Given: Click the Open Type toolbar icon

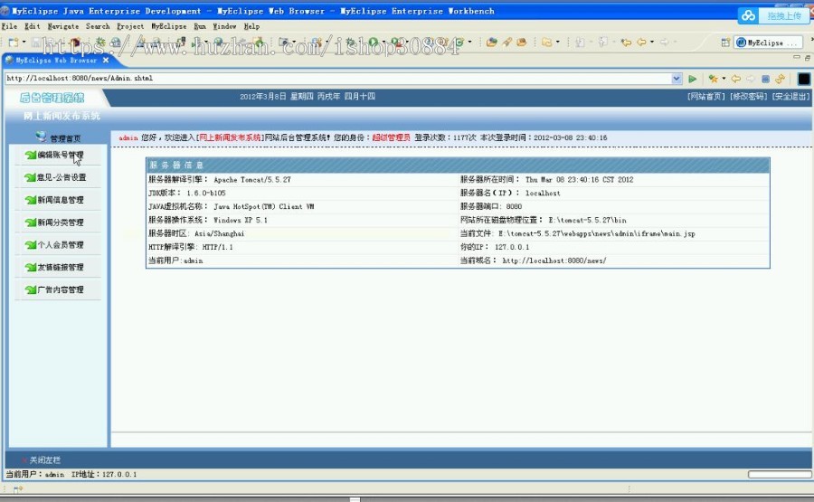Looking at the screenshot, I should [x=492, y=42].
